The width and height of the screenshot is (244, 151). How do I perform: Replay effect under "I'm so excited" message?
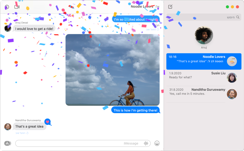click(x=153, y=29)
